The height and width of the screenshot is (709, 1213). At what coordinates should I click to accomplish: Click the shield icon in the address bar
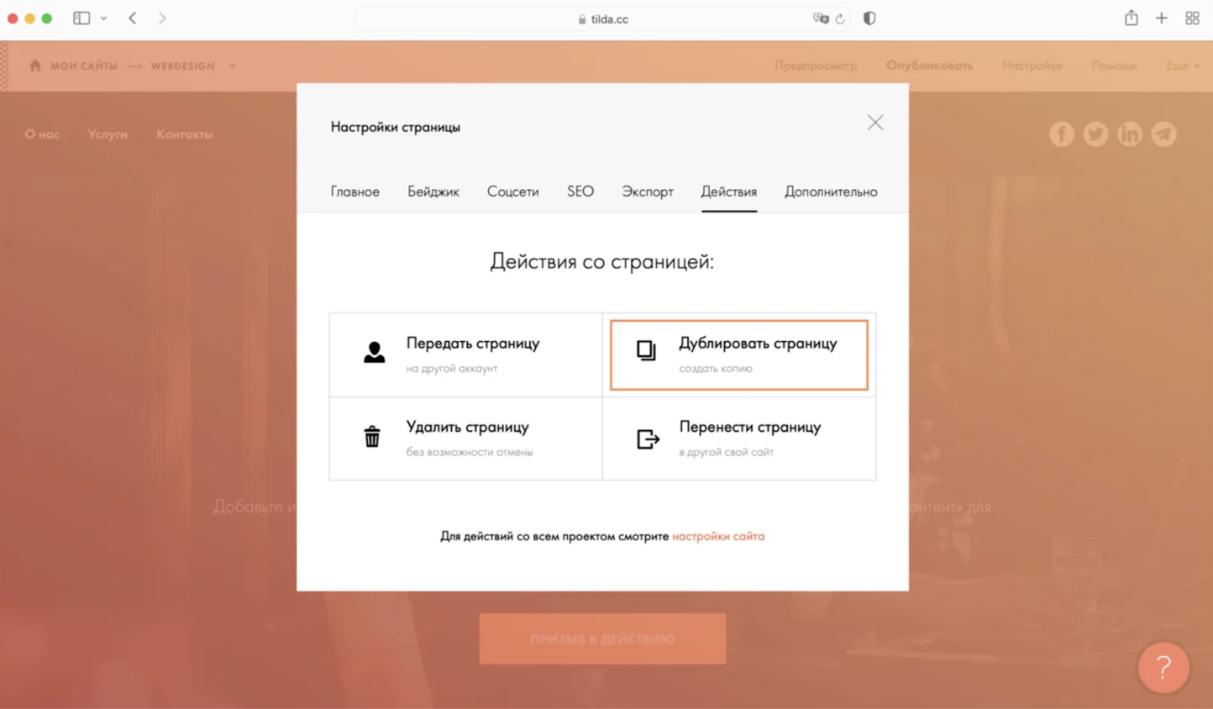[x=869, y=18]
